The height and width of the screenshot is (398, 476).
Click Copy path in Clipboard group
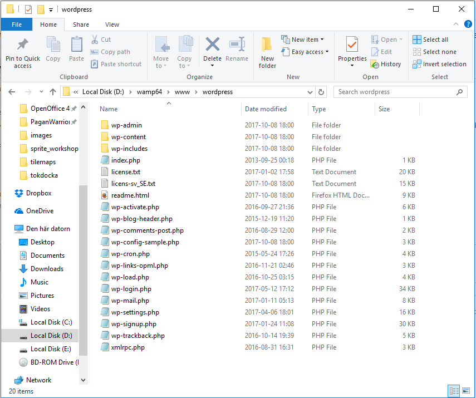coord(110,52)
